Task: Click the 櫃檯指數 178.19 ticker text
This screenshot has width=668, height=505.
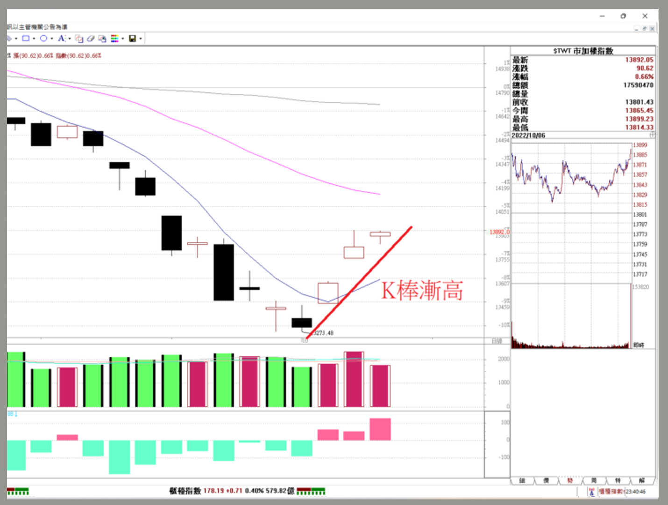Action: (206, 491)
